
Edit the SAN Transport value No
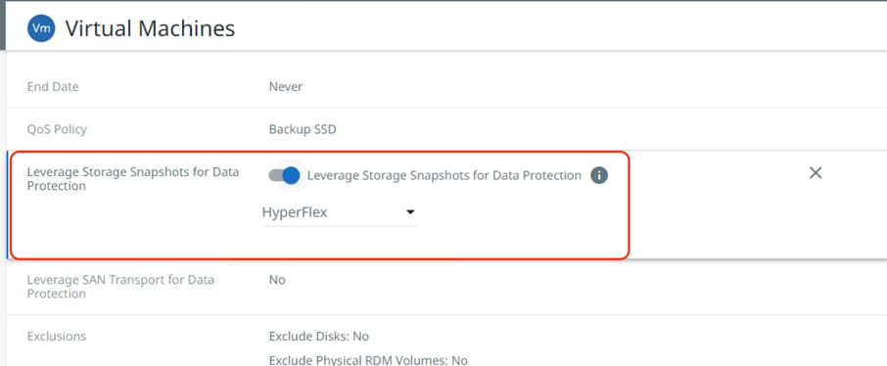click(x=277, y=280)
